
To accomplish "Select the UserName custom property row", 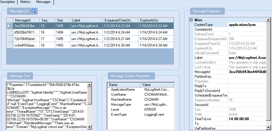I will pyautogui.click(x=141, y=94).
